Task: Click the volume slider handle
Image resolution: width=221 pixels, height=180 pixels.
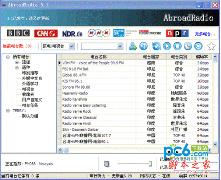Action: [x=150, y=164]
